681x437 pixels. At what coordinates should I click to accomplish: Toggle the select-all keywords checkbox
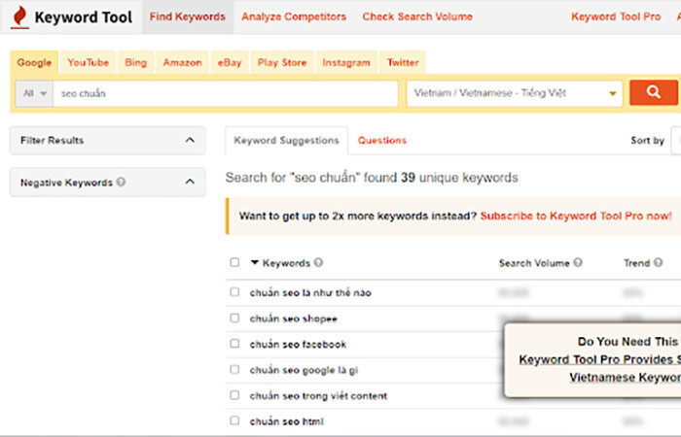tap(234, 262)
